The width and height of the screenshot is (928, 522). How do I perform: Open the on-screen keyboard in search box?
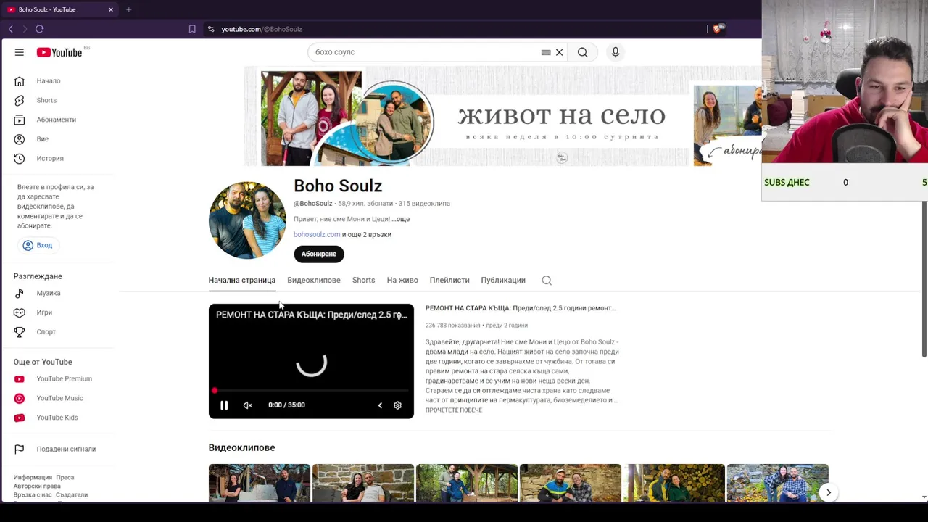(x=546, y=52)
